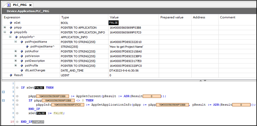Click the variable icon next to xGet
This screenshot has height=126, width=257.
11,22
